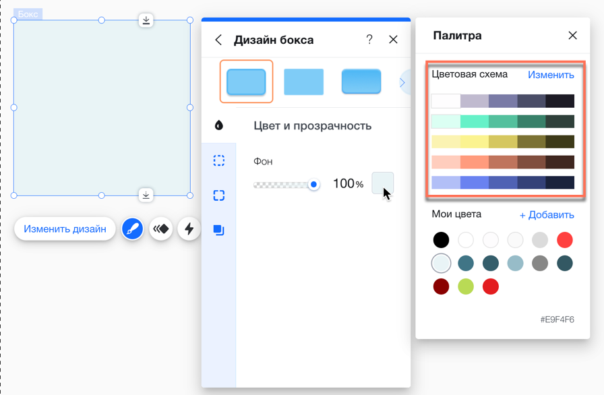
Task: Open help for Дизайн бокса
Action: (369, 39)
